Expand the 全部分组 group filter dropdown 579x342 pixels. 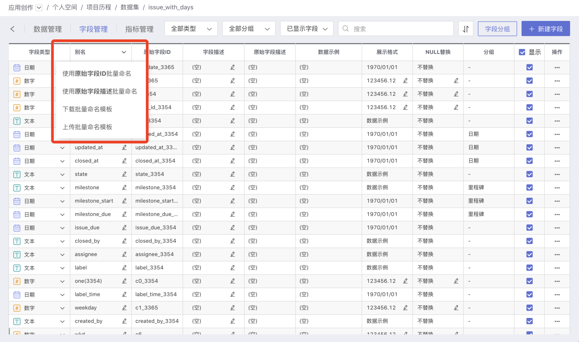249,29
